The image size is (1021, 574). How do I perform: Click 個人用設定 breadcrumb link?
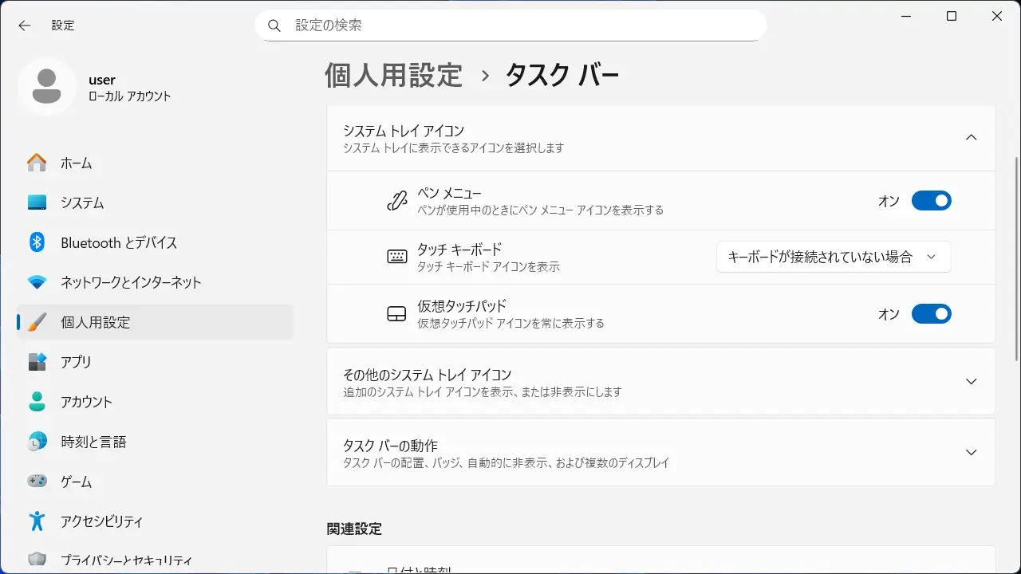(393, 75)
